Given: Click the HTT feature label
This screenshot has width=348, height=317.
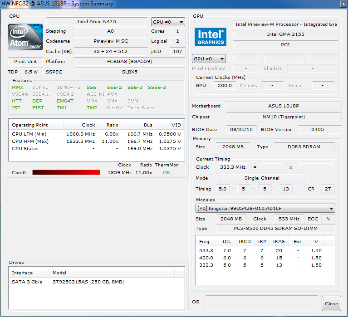Looking at the screenshot, I should click(17, 101).
